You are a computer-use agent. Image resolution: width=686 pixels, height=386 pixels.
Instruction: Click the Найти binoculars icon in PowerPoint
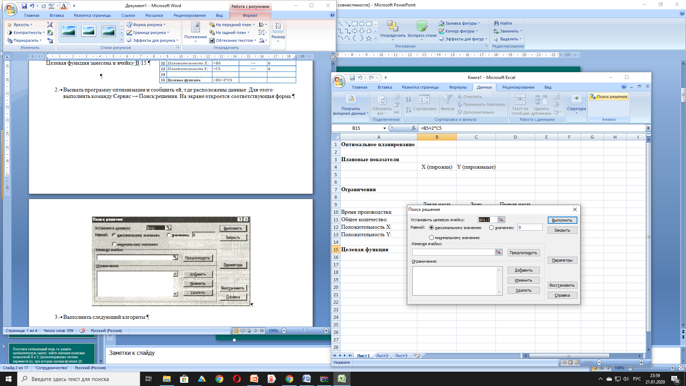point(496,23)
